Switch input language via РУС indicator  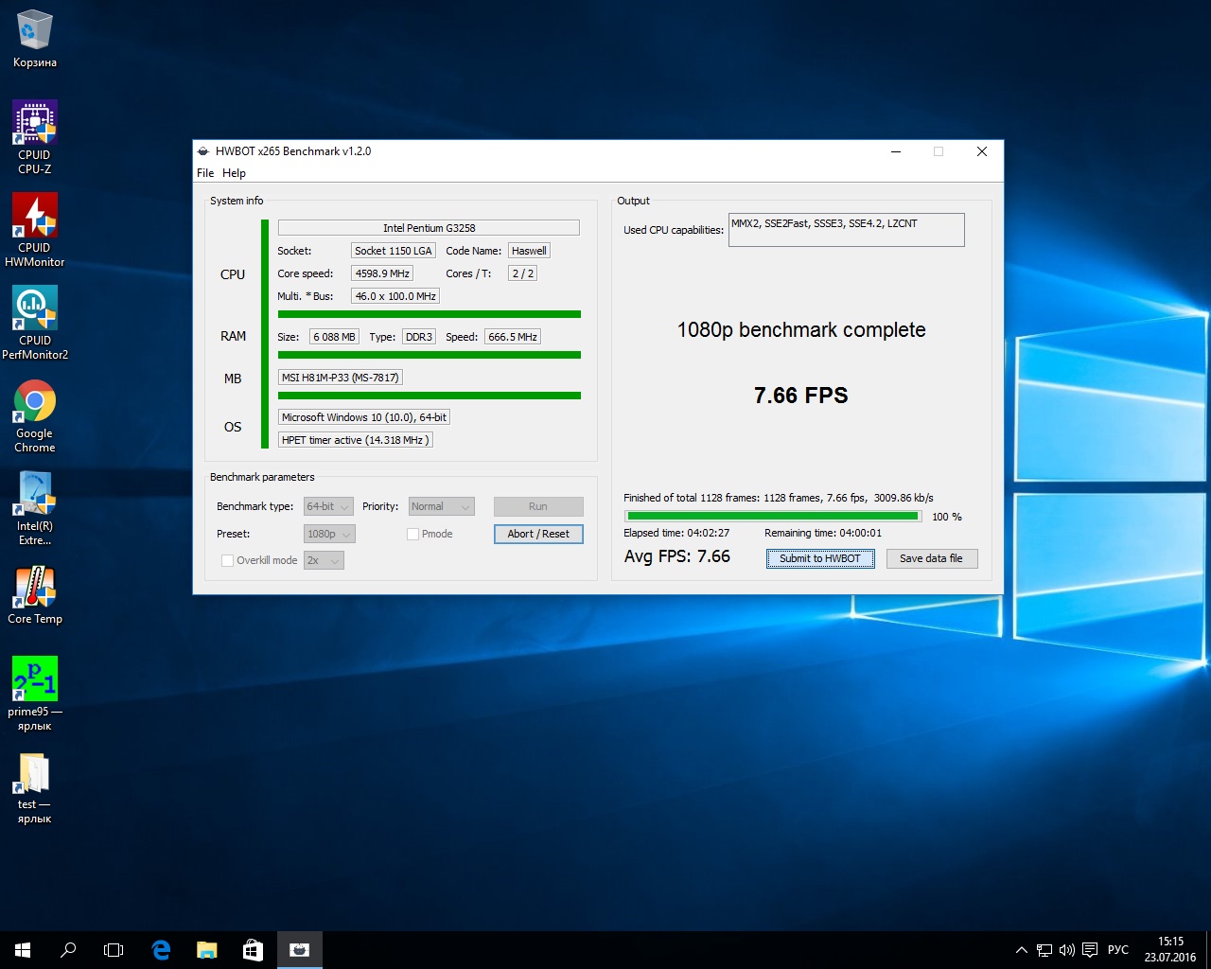1118,950
